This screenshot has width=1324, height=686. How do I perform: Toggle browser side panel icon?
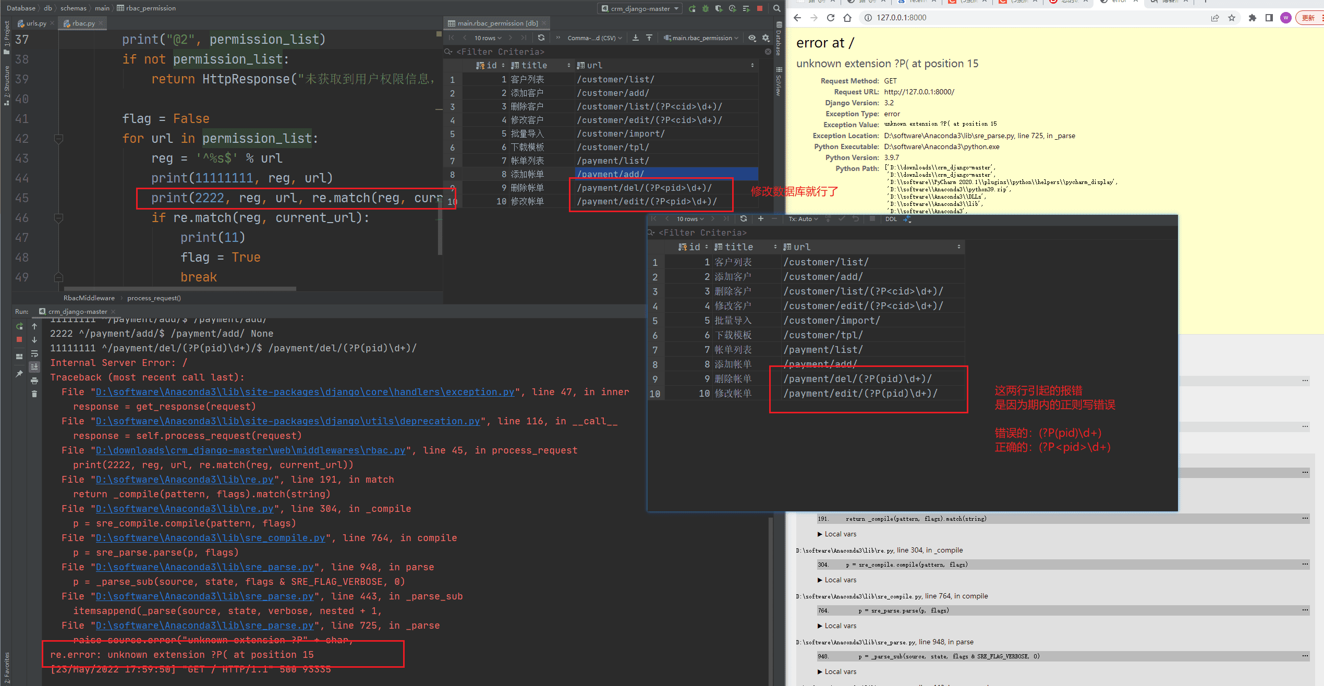1269,18
